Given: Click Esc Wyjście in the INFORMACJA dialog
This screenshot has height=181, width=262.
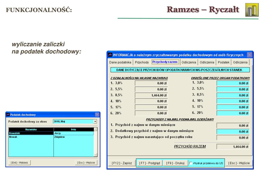Looking at the screenshot, I should click(x=239, y=163).
